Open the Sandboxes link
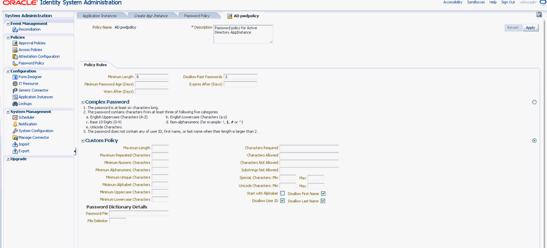The image size is (547, 248). point(476,2)
